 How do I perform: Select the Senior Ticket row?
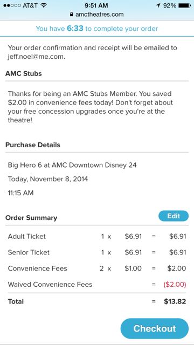coord(97,252)
